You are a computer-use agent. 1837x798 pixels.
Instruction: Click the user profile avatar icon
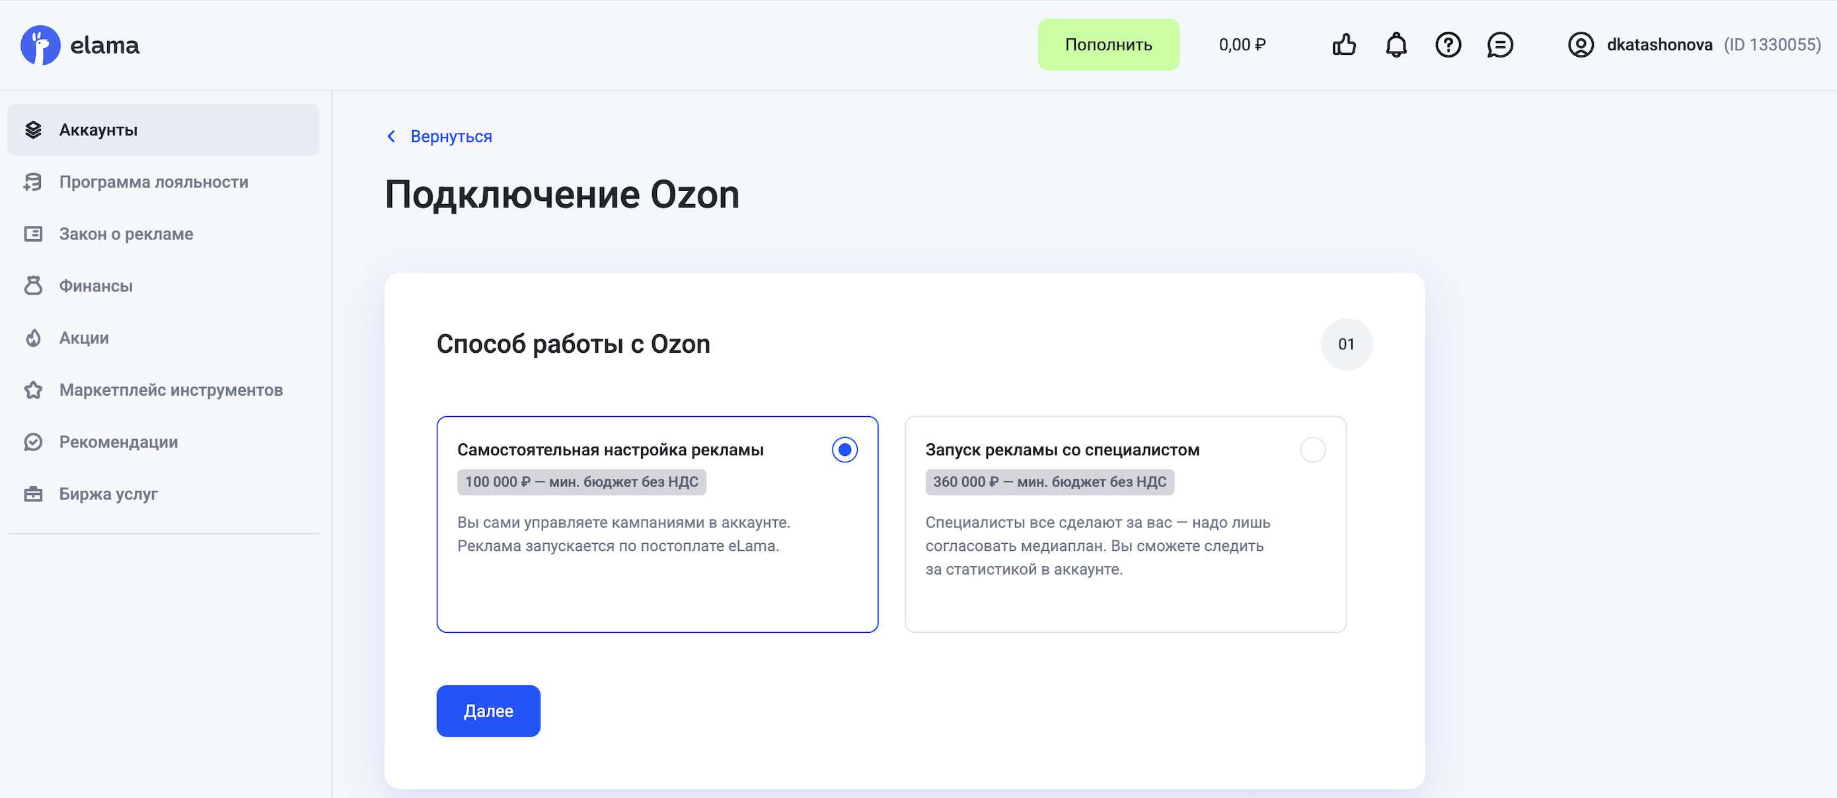point(1580,45)
